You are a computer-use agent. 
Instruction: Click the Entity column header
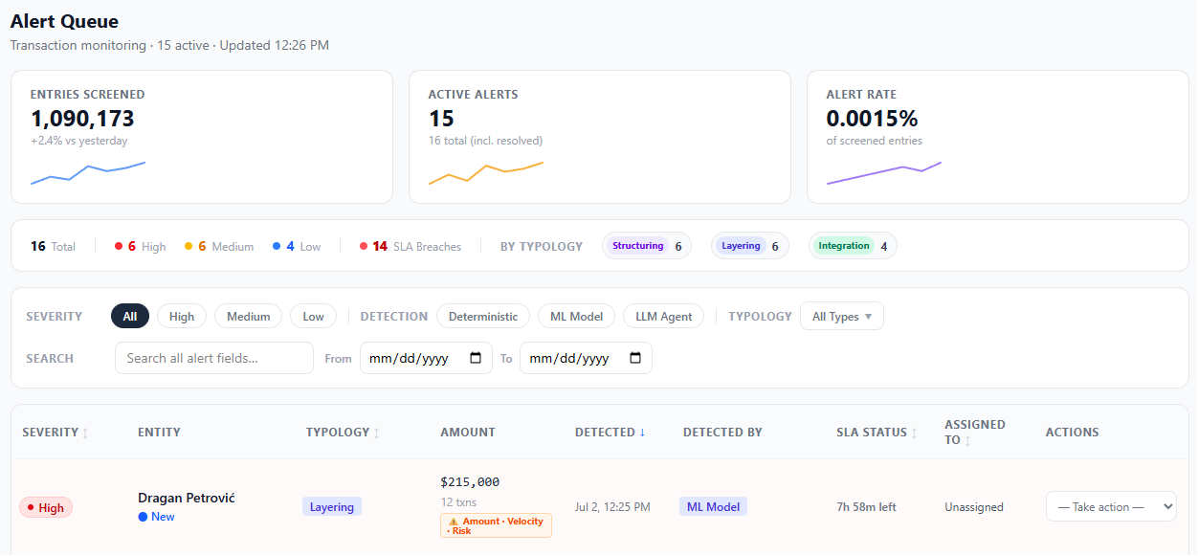coord(159,433)
